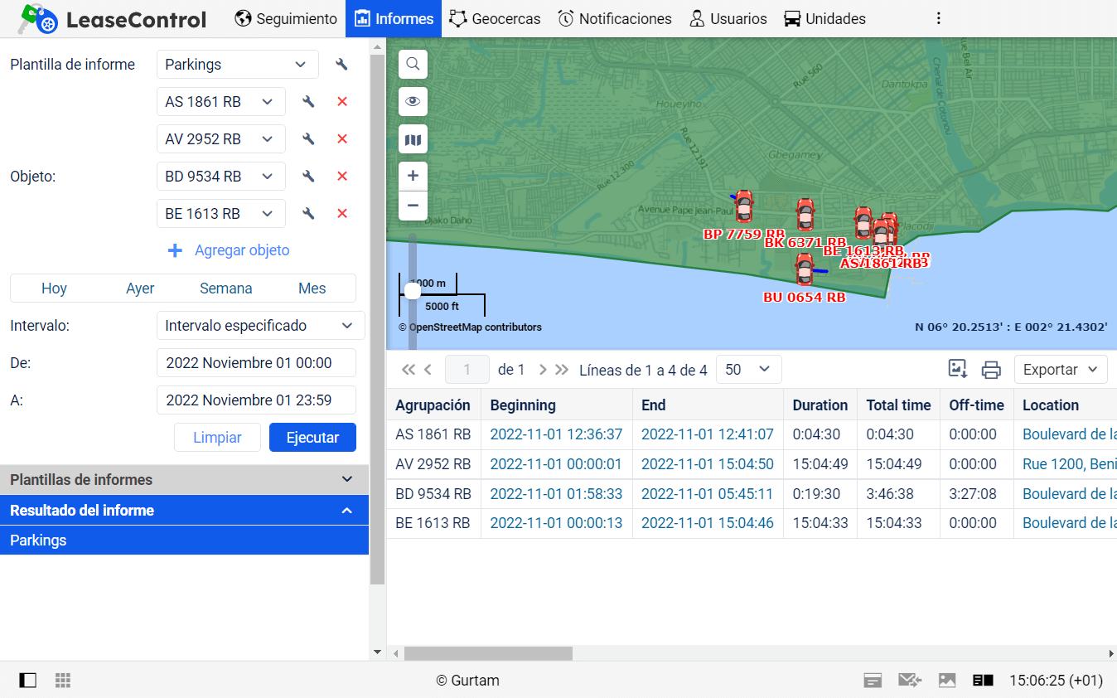Open the Exportar dropdown
1117x698 pixels.
(x=1061, y=370)
